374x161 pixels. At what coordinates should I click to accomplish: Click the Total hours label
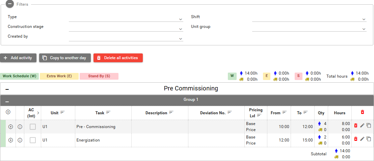coord(337,76)
